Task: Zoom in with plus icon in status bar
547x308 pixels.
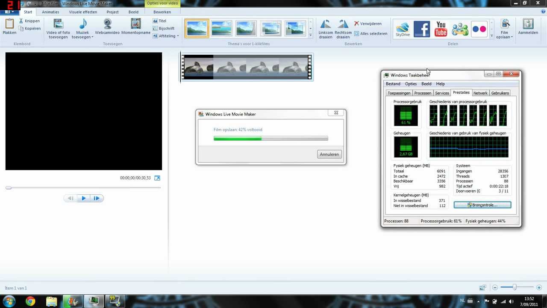Action: coord(539,288)
